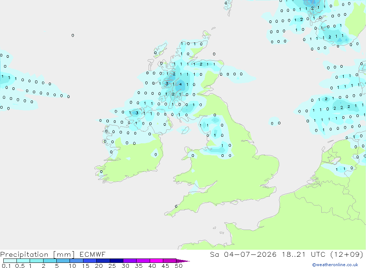The width and height of the screenshot is (366, 268).
Task: Click the '50' legend scale label
Action: pos(179,266)
